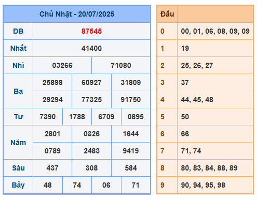Viewport: 257px width, 199px height.
Task: Select the Đầu row label 2
Action: click(x=163, y=65)
